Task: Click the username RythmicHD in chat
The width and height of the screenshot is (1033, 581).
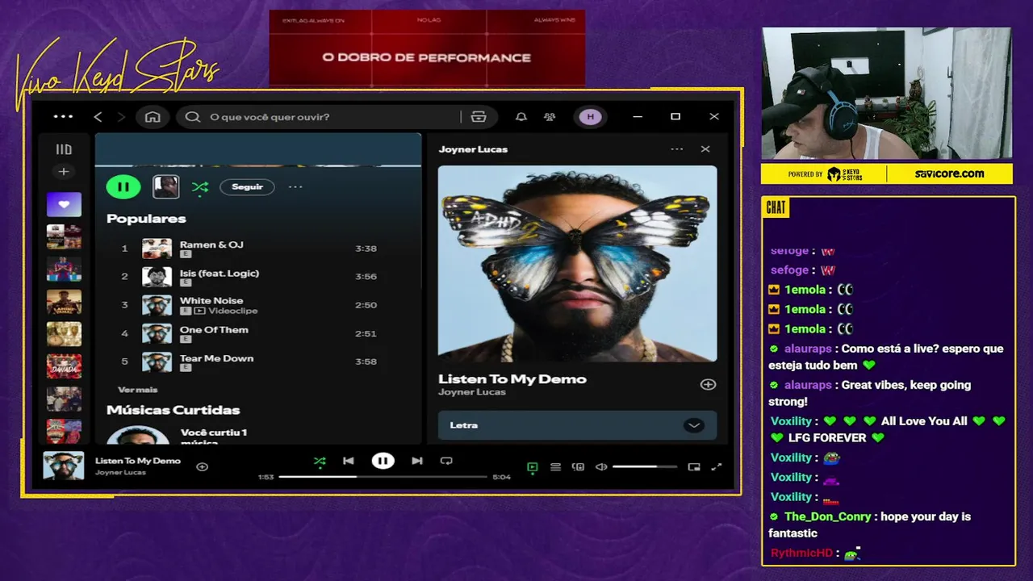Action: (801, 553)
